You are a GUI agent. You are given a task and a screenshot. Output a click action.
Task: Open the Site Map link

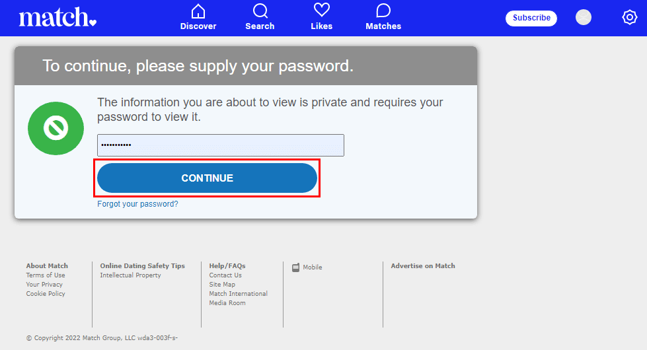(x=222, y=285)
